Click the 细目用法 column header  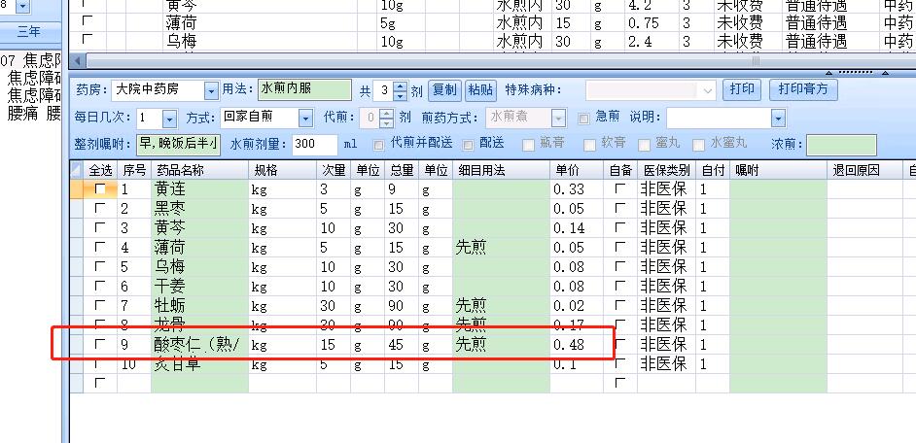pos(501,170)
